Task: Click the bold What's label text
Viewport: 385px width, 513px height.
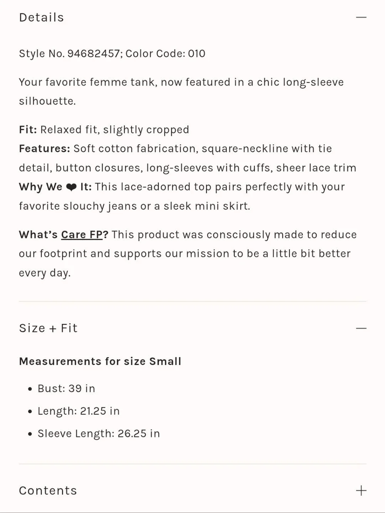Action: (x=38, y=235)
